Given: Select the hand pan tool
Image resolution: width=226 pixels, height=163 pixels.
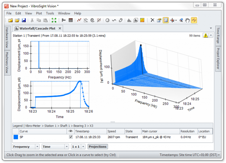Looking at the screenshot, I should pyautogui.click(x=187, y=20).
